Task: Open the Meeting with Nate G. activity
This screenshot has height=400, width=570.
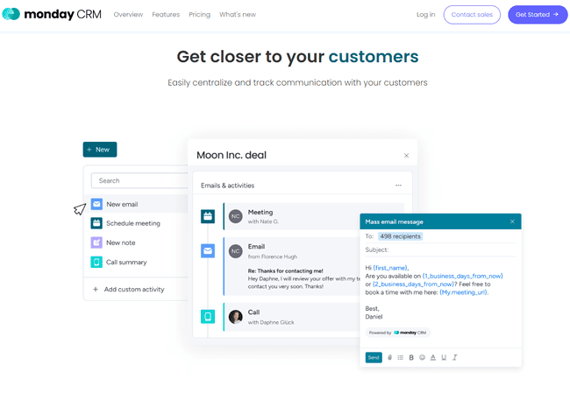Action: 291,216
